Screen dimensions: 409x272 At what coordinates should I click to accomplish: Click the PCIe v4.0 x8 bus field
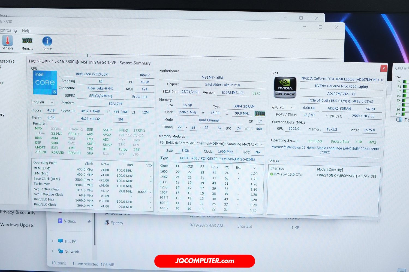tap(341, 101)
